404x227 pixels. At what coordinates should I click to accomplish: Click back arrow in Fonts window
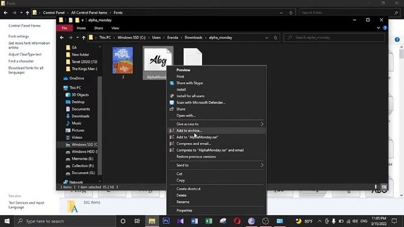6,13
